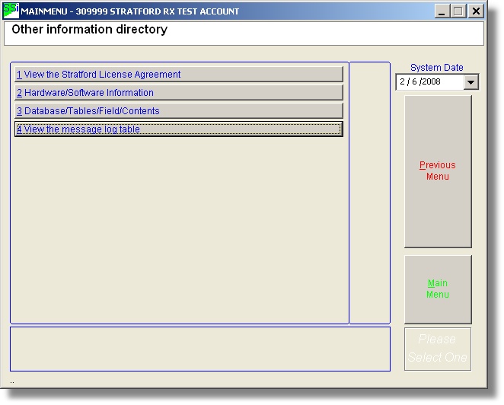This screenshot has width=504, height=405.
Task: Click the greyed Please Select One box
Action: pos(438,349)
